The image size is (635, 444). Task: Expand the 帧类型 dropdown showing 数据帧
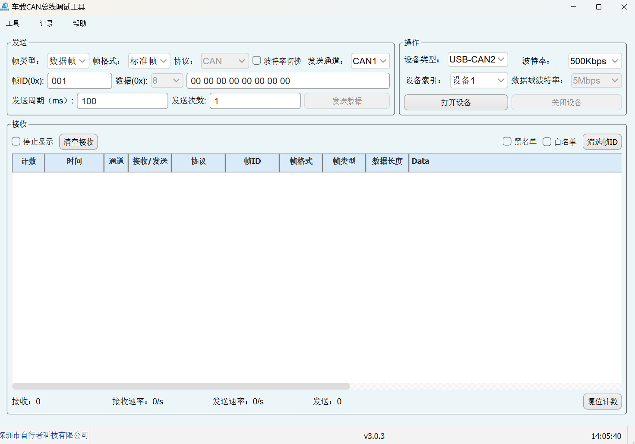pyautogui.click(x=68, y=61)
